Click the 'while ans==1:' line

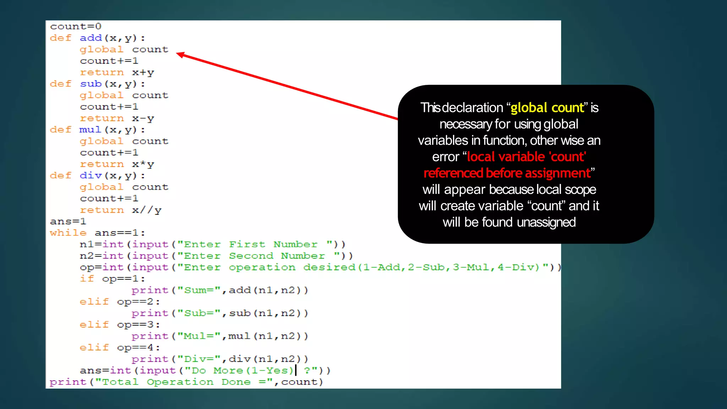(x=98, y=233)
